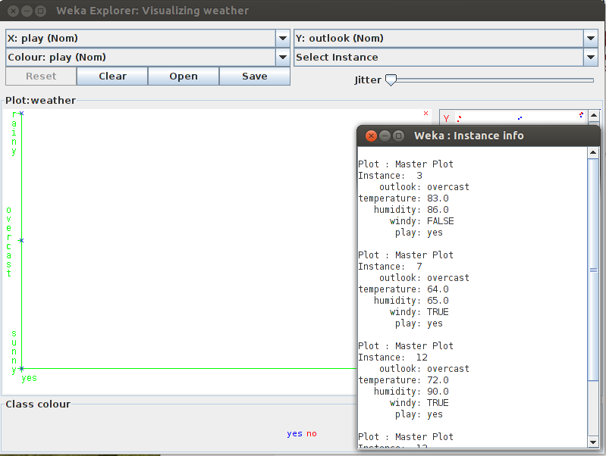Click 'temperature: 83.0' line
Image resolution: width=606 pixels, height=456 pixels.
click(x=403, y=198)
